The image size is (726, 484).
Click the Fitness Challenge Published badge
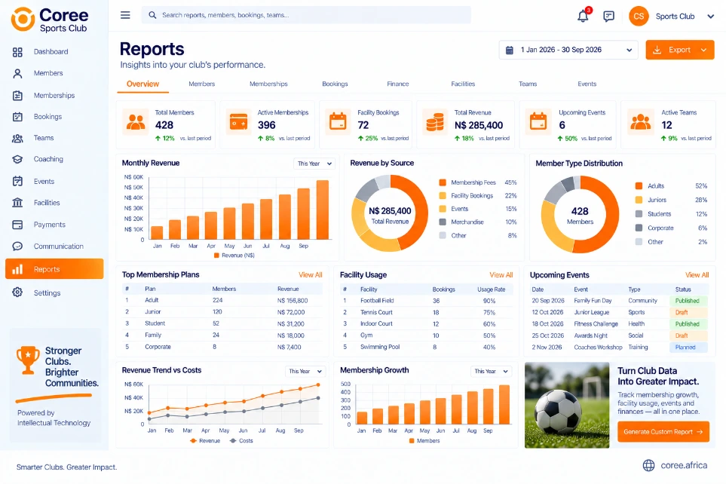pos(688,323)
